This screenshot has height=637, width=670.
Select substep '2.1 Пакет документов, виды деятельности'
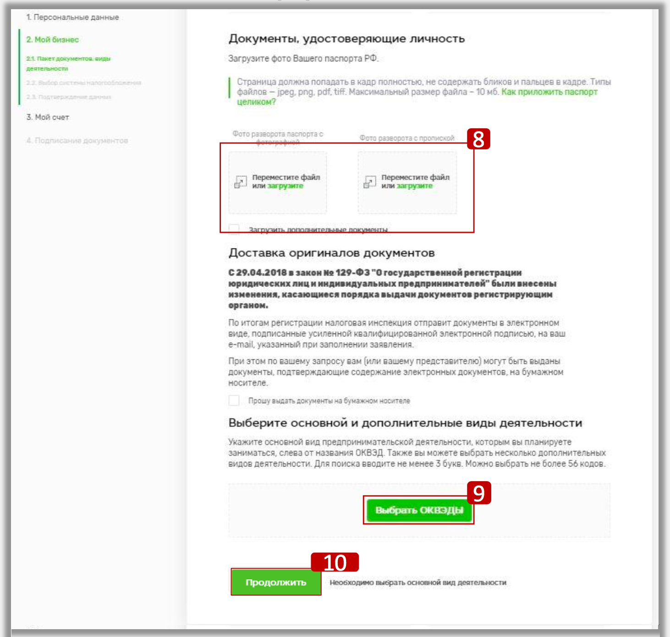(x=68, y=63)
